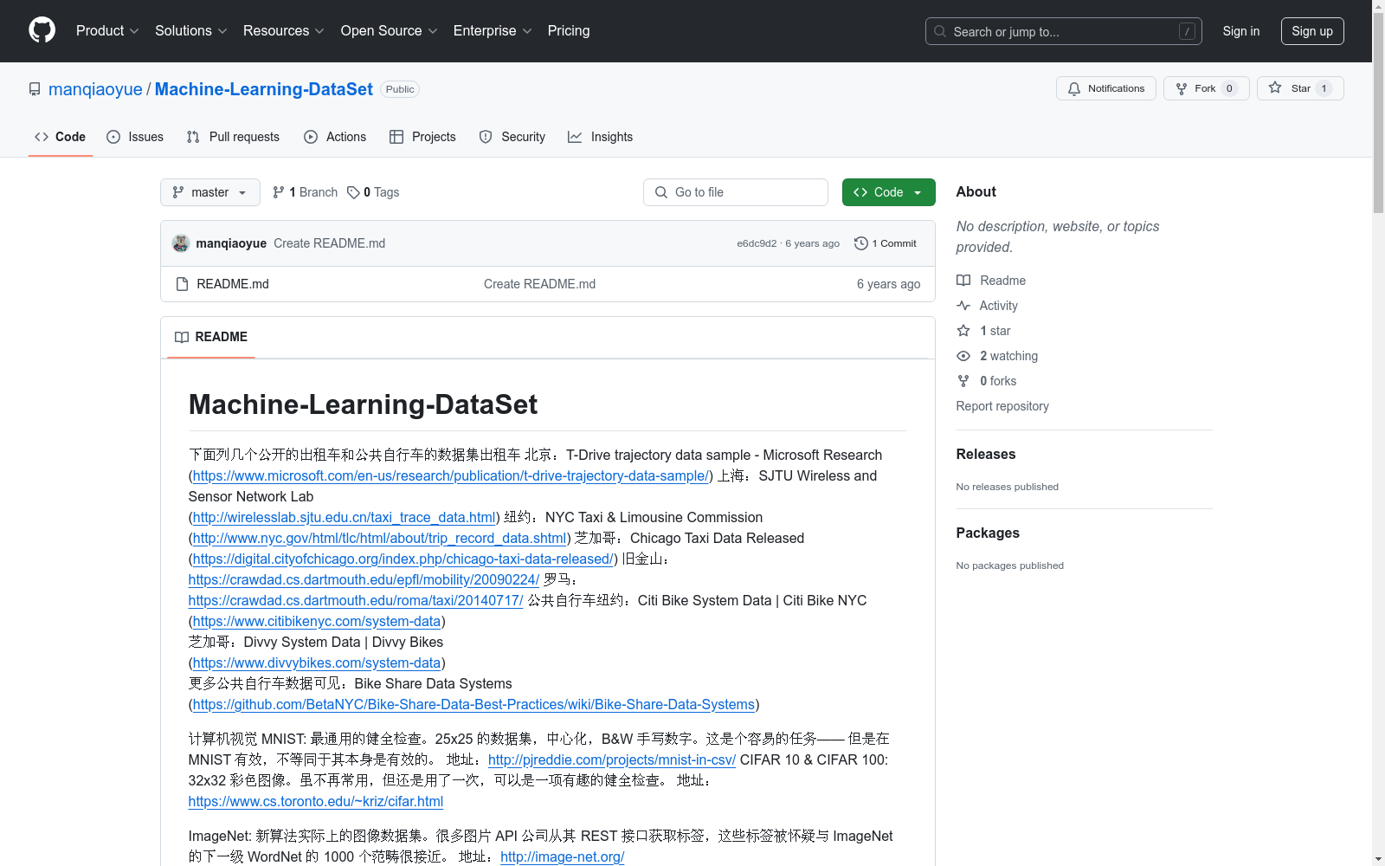
Task: Switch to the Code tab
Action: click(61, 137)
